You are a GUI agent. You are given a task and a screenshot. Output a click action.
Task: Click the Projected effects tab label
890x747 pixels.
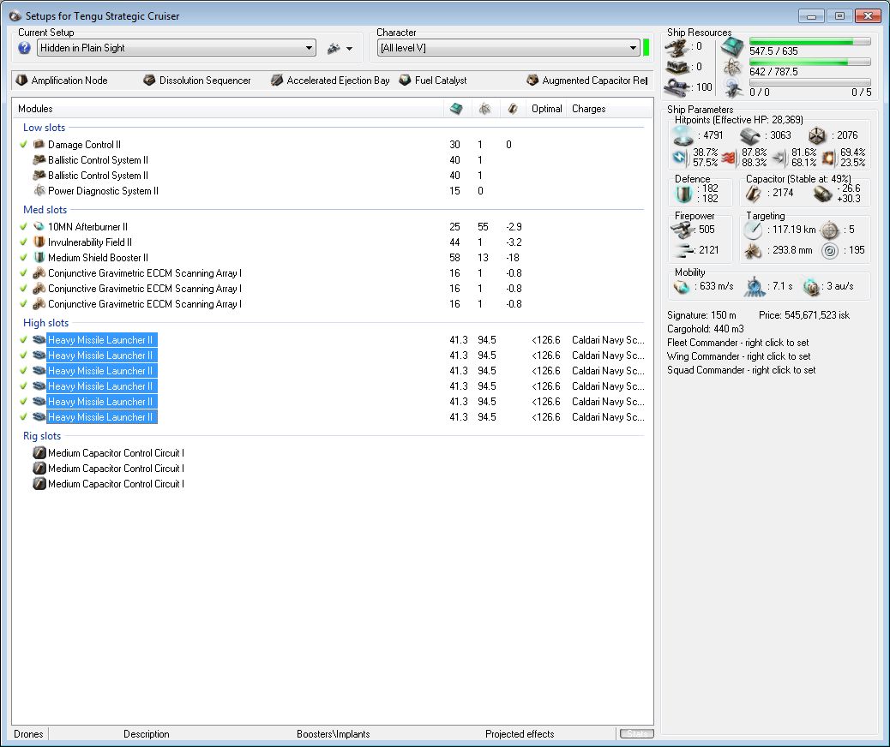coord(519,734)
